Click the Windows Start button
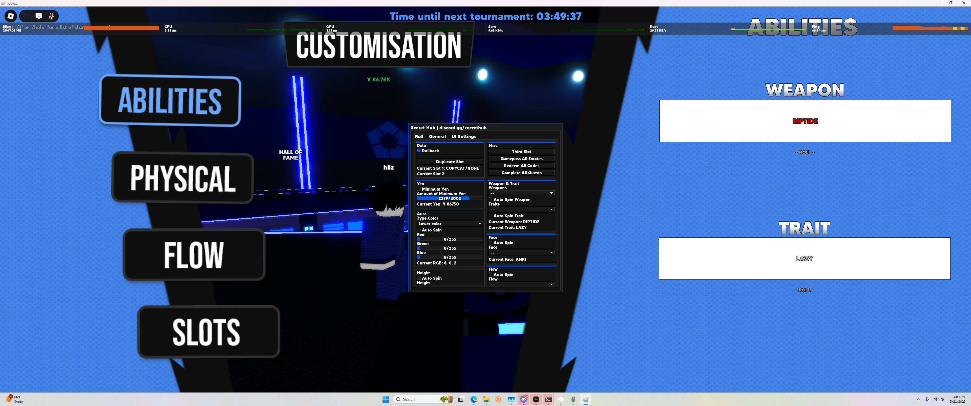The height and width of the screenshot is (406, 971). pos(386,399)
